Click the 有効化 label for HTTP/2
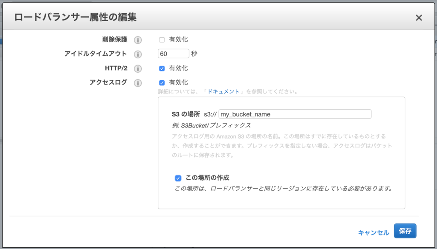This screenshot has width=438, height=249. [178, 68]
